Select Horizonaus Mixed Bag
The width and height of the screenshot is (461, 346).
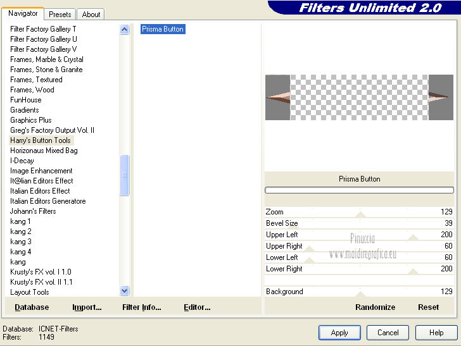pos(44,151)
